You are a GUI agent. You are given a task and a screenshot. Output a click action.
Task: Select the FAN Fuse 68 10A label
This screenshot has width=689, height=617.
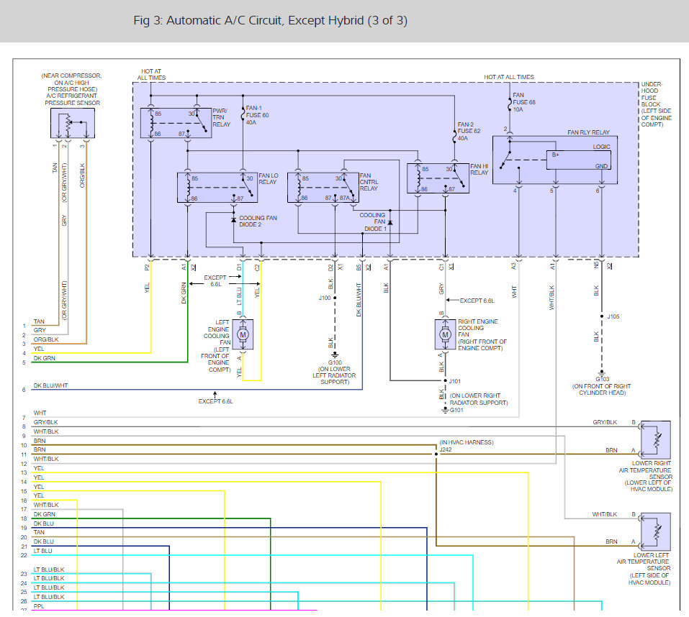(x=525, y=101)
